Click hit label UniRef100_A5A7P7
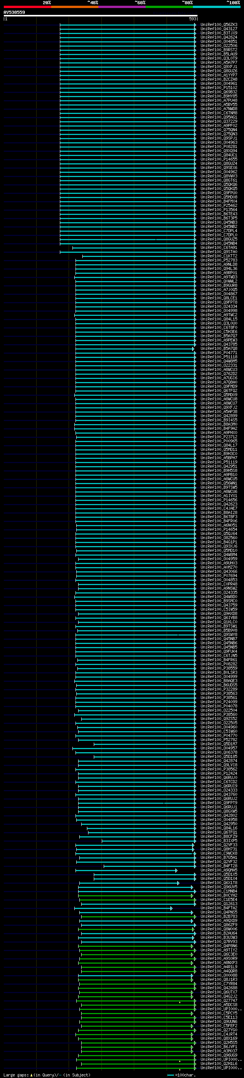Viewport: 244px width, 1078px height. (219, 63)
